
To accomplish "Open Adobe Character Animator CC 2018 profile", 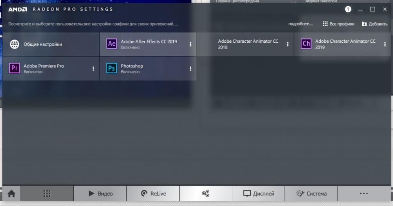I will tap(245, 44).
